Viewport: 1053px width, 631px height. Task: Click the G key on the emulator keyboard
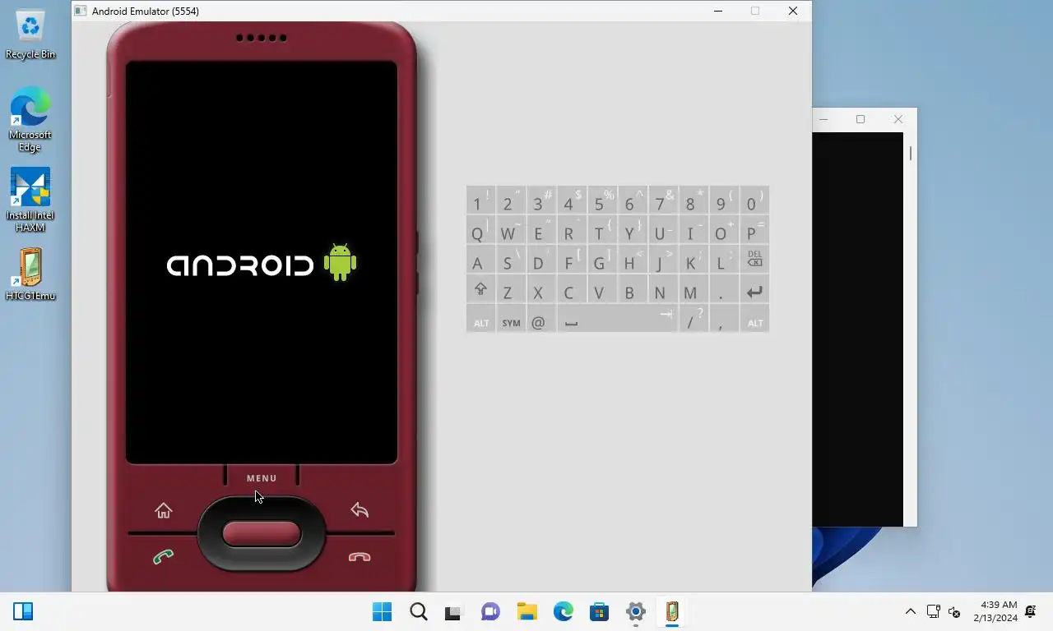602,260
